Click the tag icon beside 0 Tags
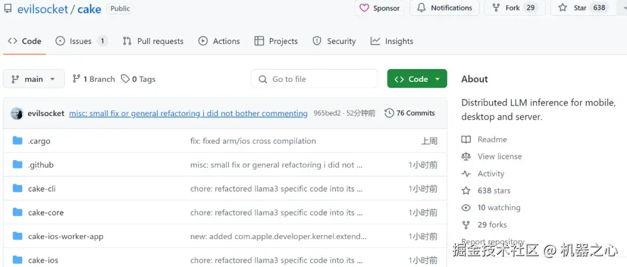This screenshot has height=267, width=627. 125,79
